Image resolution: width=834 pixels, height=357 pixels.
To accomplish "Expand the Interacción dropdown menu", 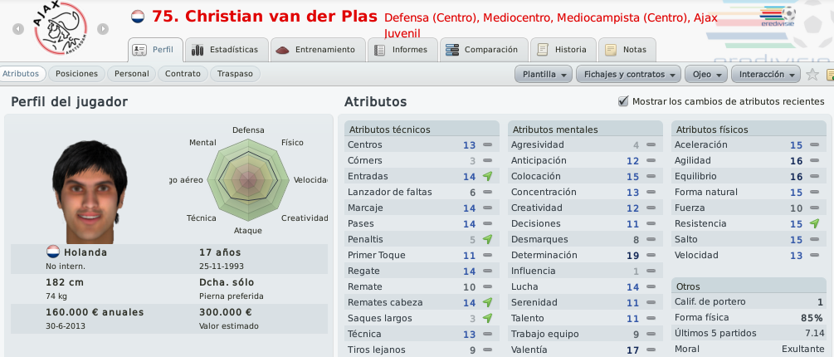I will click(766, 74).
